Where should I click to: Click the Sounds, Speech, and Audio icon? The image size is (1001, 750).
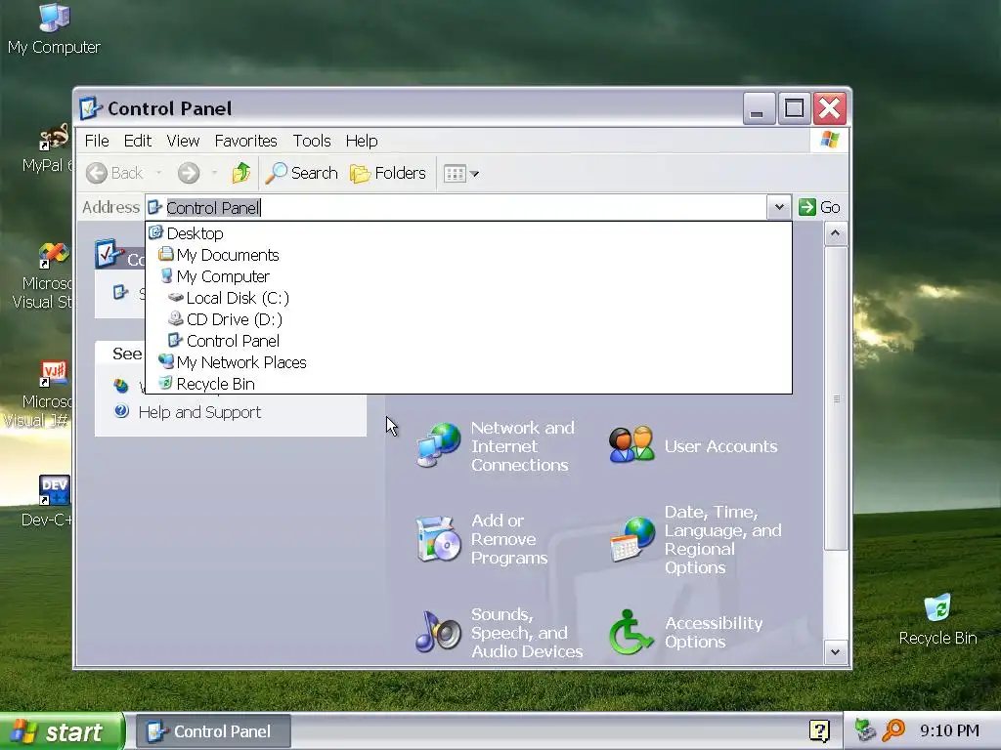(x=438, y=633)
